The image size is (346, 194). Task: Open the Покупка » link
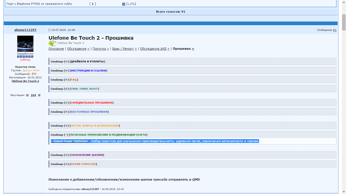(101, 49)
